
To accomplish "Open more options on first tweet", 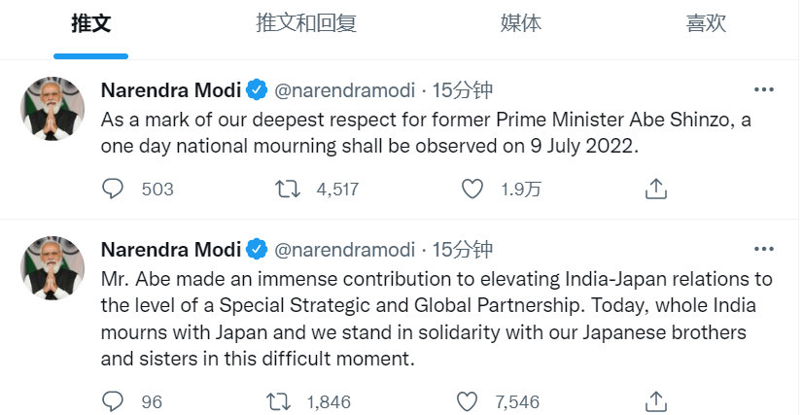I will pyautogui.click(x=764, y=90).
